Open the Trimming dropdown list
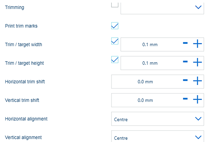The width and height of the screenshot is (210, 142). click(x=198, y=7)
